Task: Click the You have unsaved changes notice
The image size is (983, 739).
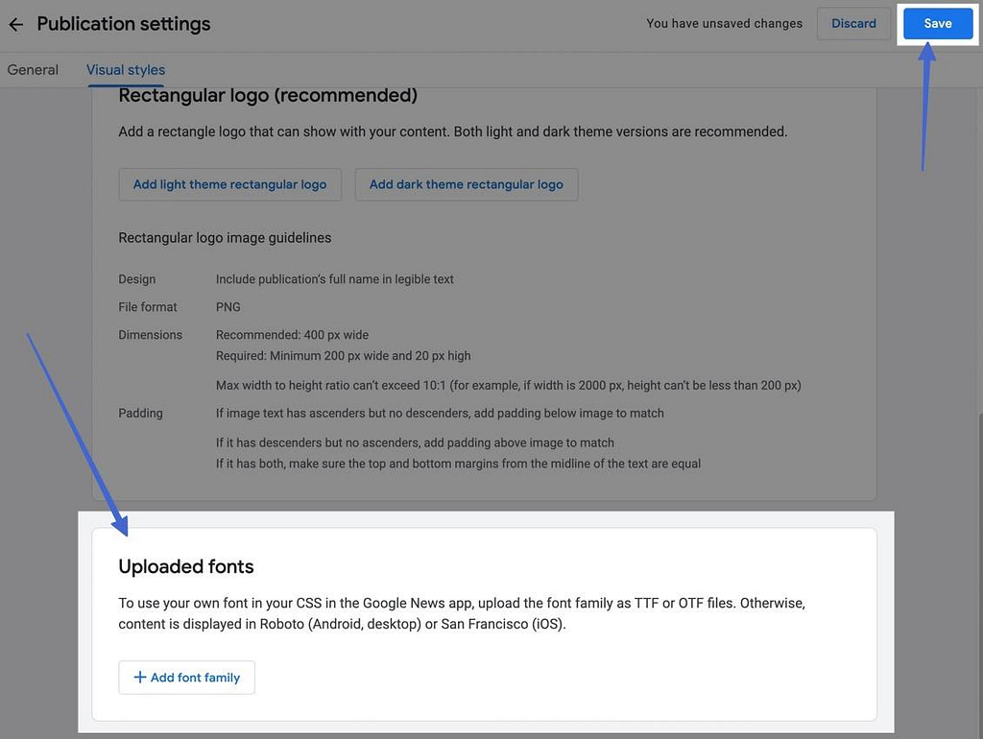Action: click(x=724, y=23)
